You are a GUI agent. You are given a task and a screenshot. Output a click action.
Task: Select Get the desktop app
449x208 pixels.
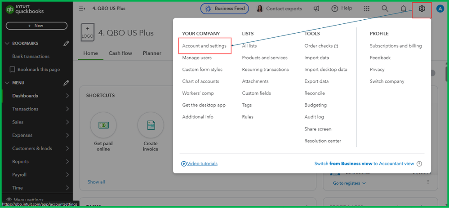[204, 105]
